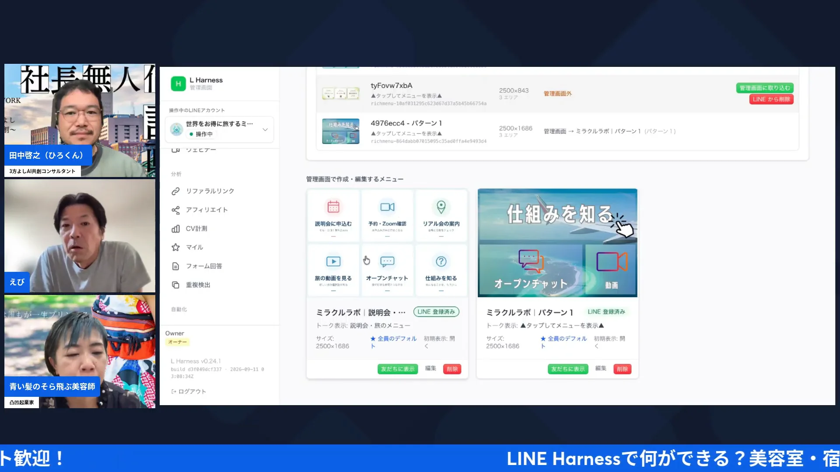Click the オープンチャット speech bubble icon

point(387,261)
